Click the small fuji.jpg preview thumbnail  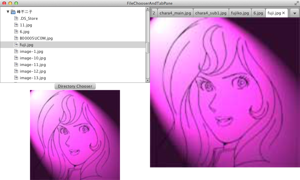75,135
